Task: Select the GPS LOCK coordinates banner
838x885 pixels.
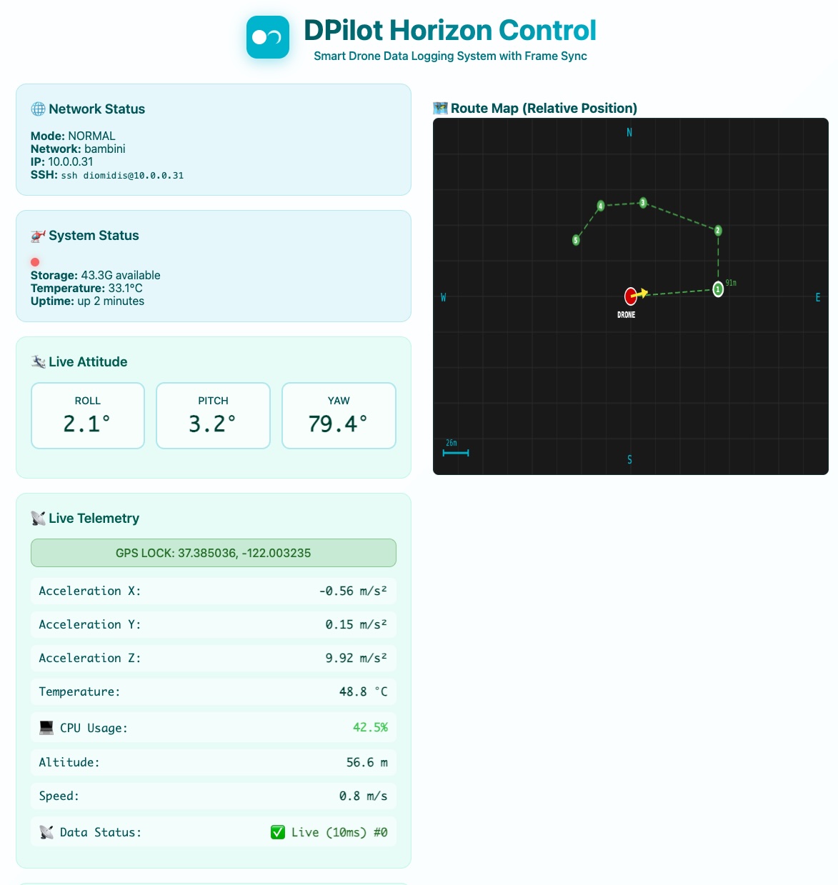Action: (x=213, y=552)
